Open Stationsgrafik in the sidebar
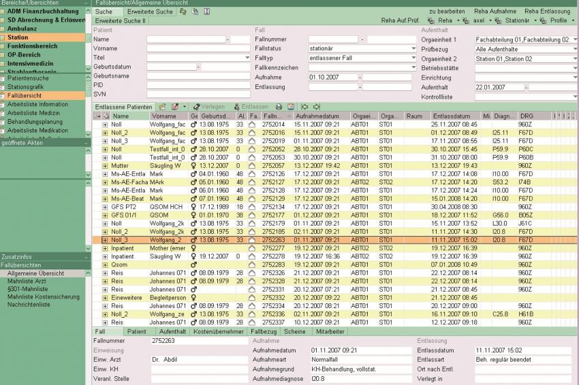 click(25, 87)
